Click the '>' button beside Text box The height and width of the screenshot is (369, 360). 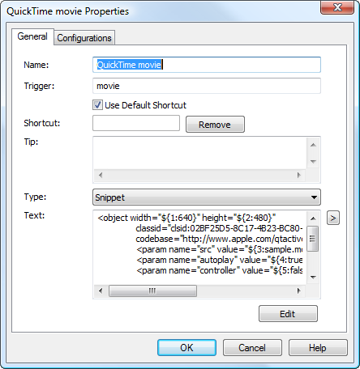[333, 218]
